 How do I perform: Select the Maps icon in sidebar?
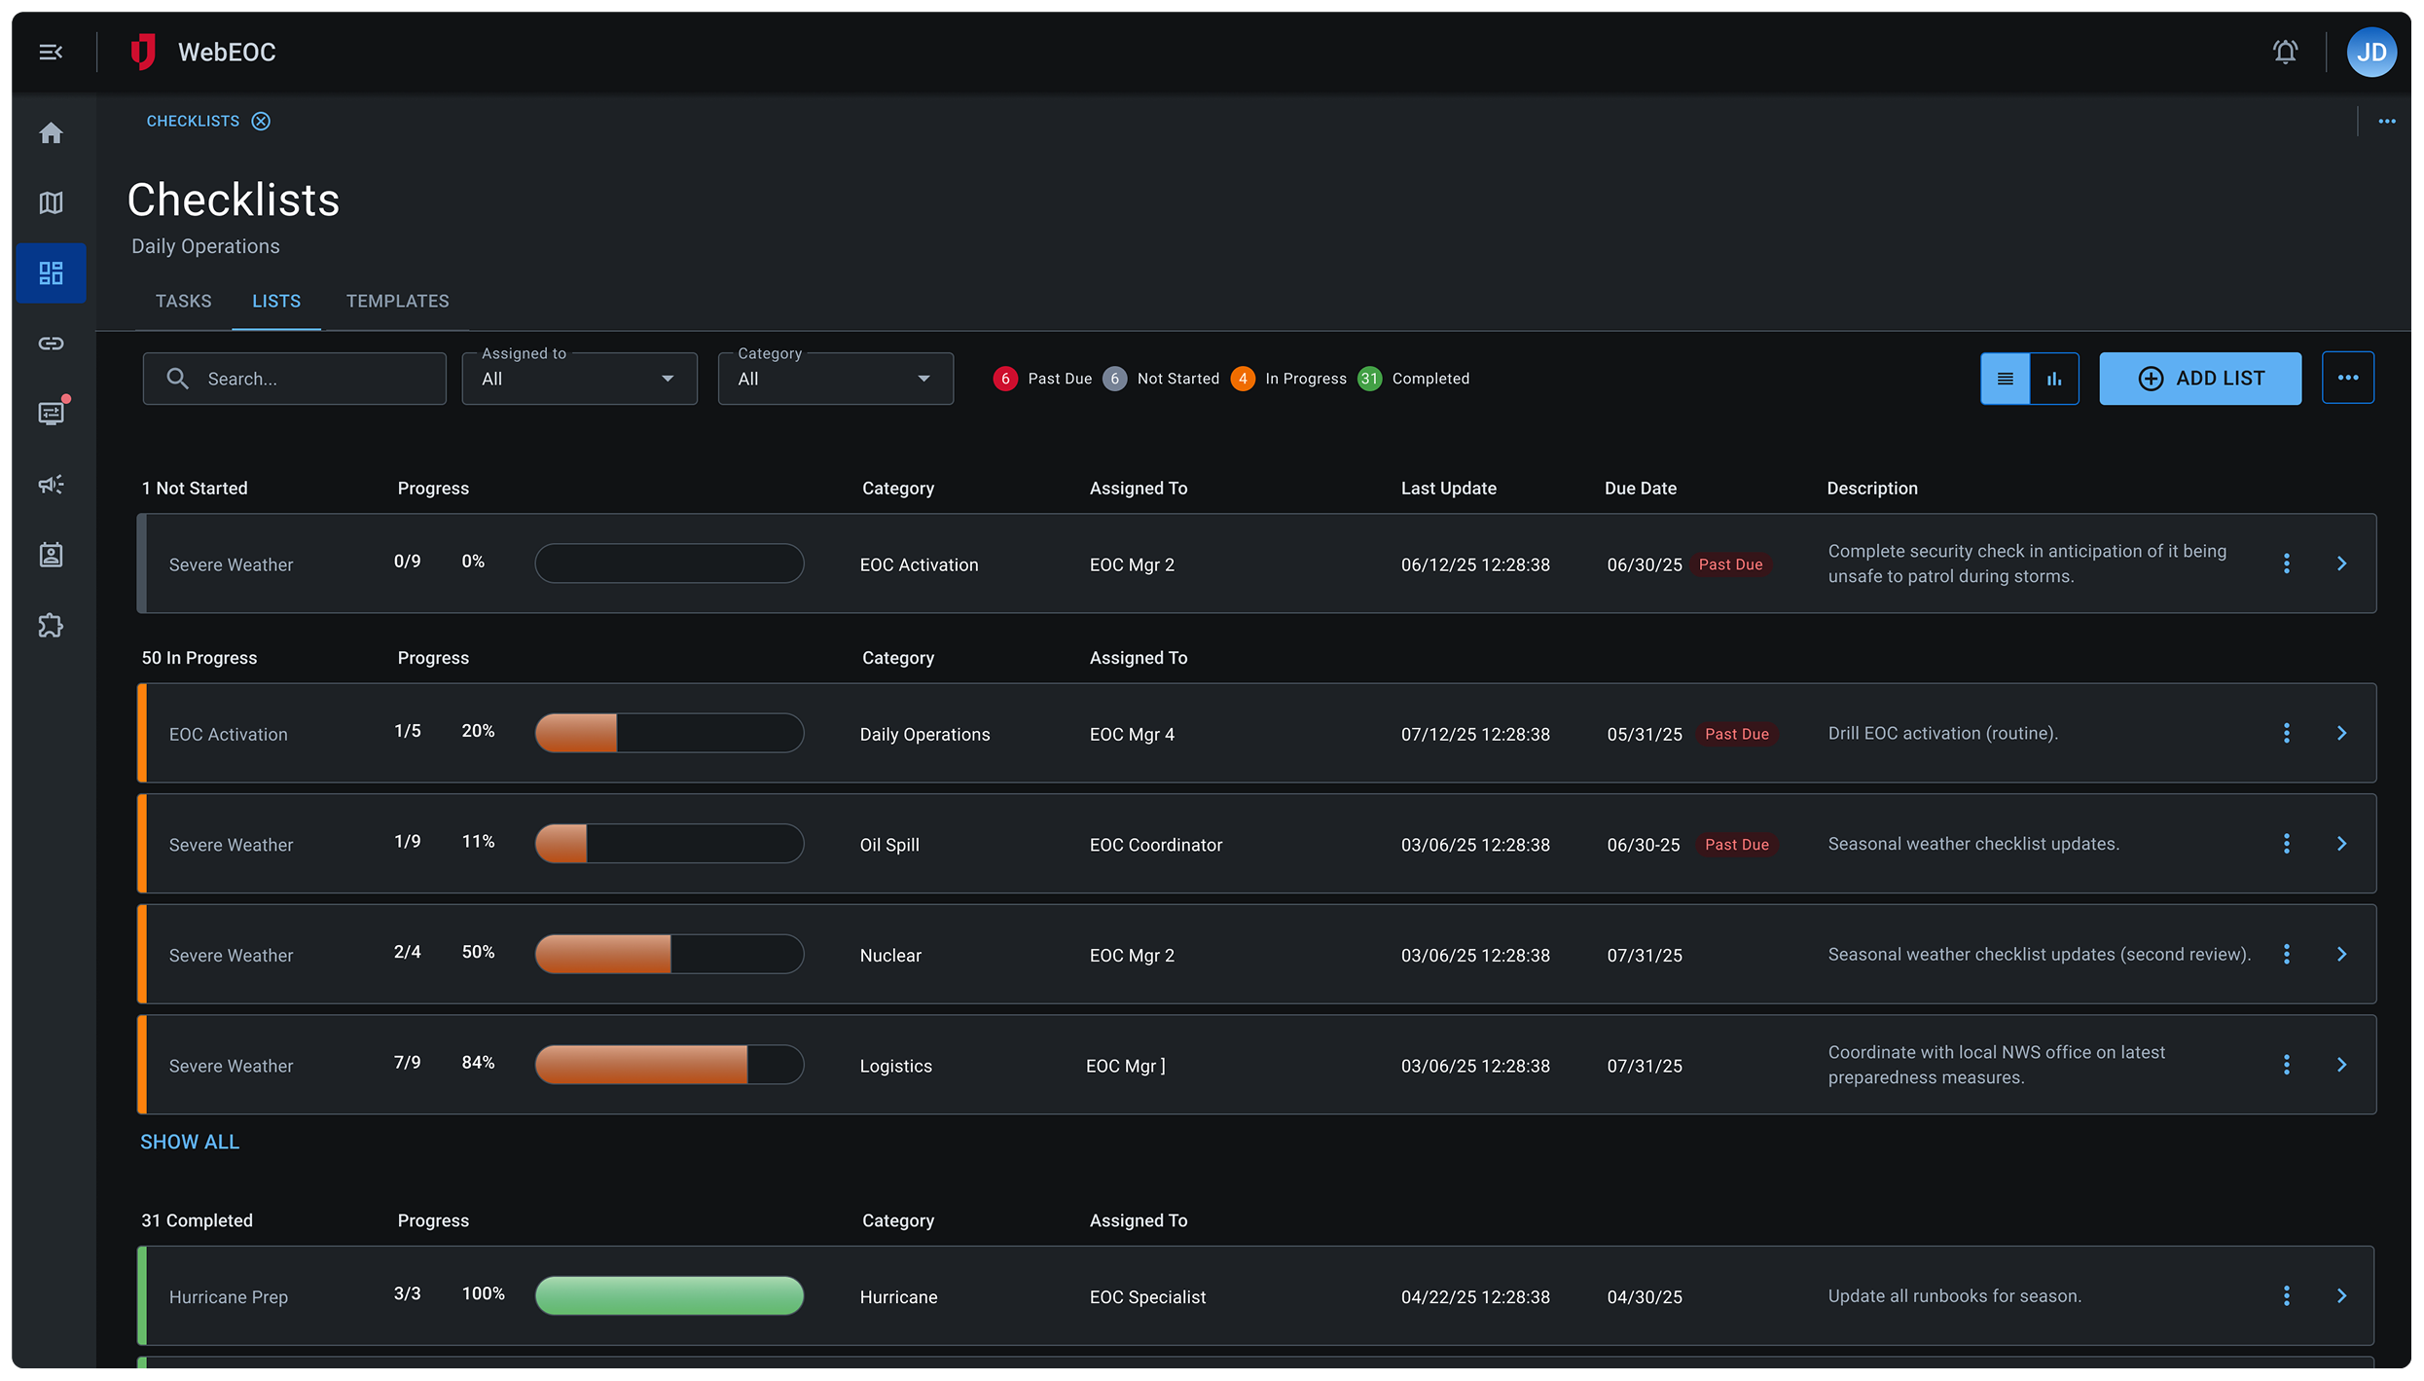click(51, 203)
